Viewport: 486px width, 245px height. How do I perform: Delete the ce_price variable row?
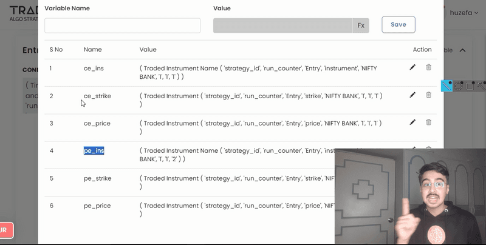coord(428,122)
